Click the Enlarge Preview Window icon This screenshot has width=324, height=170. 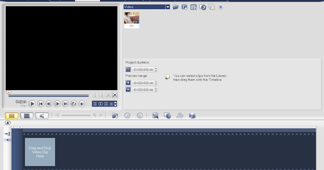click(115, 95)
